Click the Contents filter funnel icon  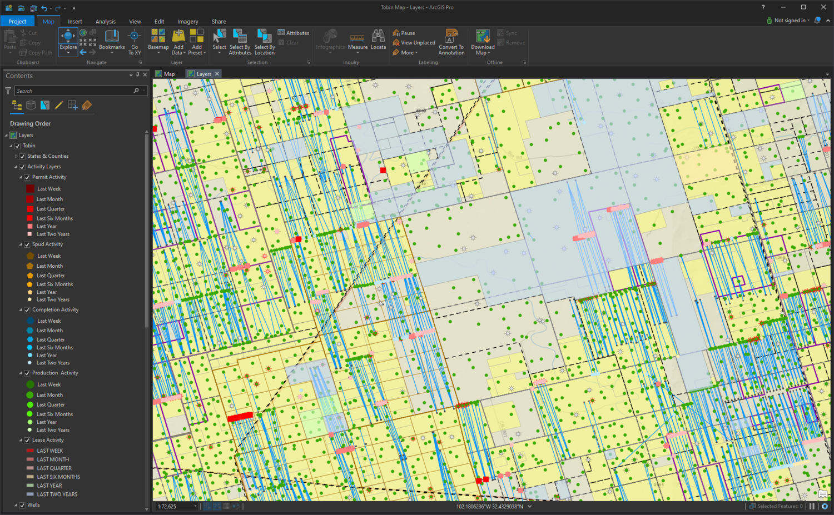click(x=8, y=91)
